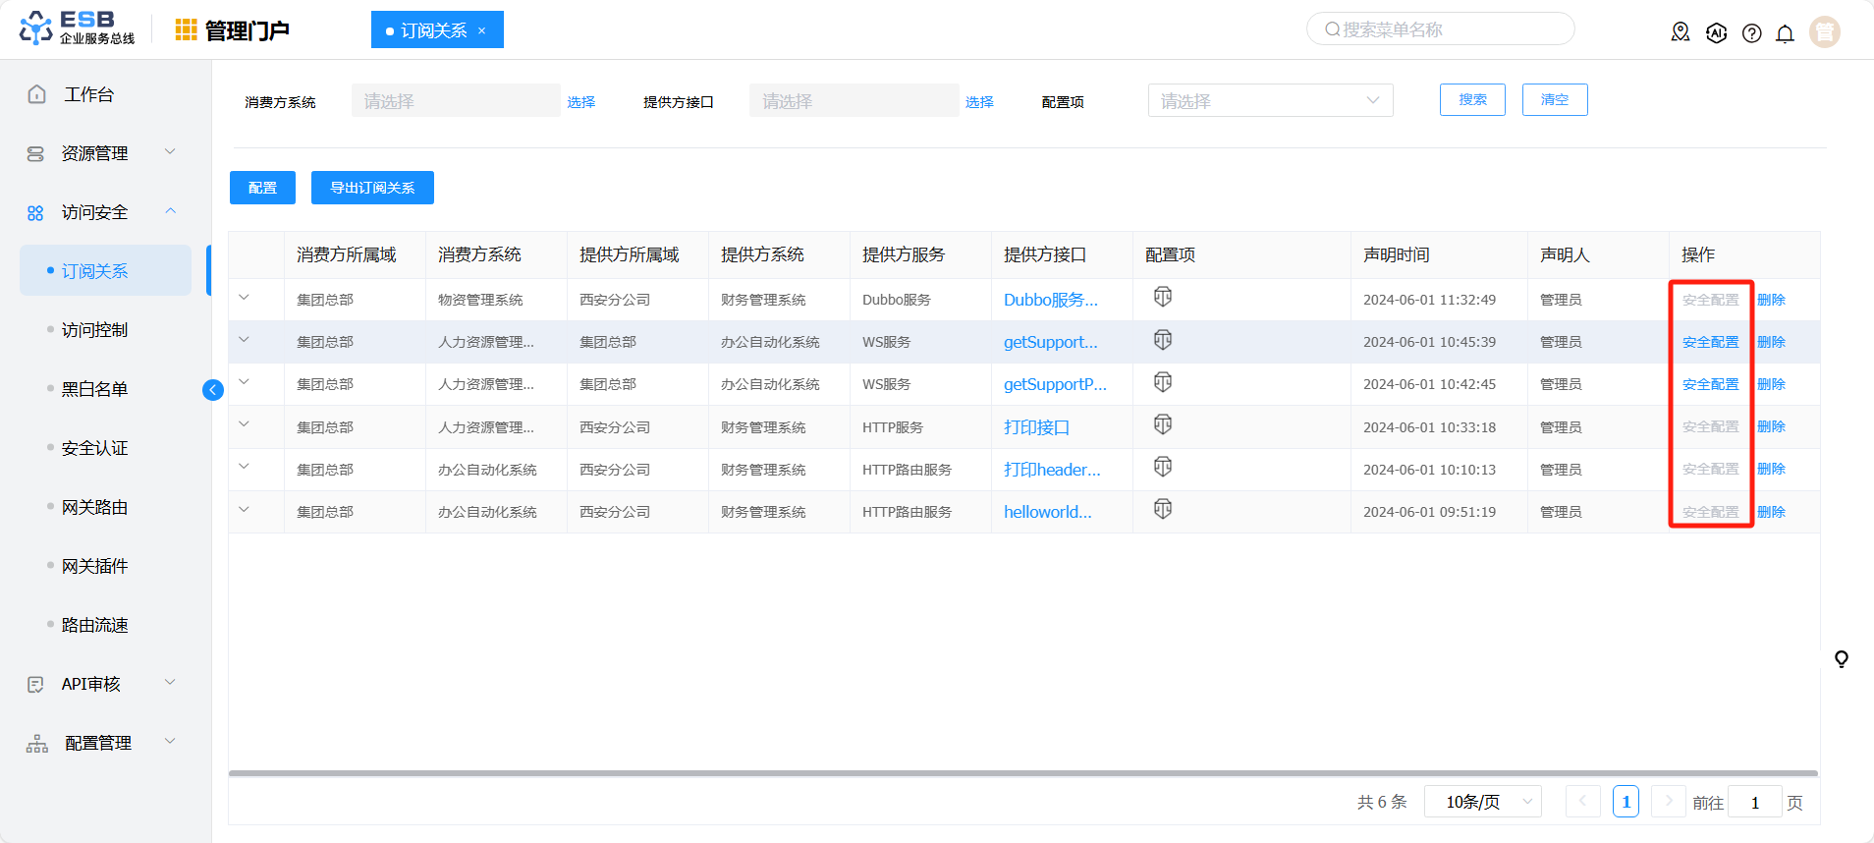This screenshot has height=843, width=1874.
Task: Select 访问控制 in the sidebar
Action: point(95,330)
